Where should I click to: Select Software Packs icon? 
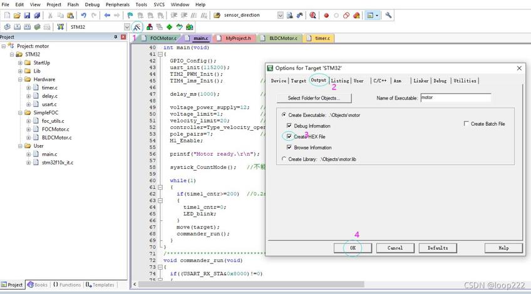pos(180,27)
